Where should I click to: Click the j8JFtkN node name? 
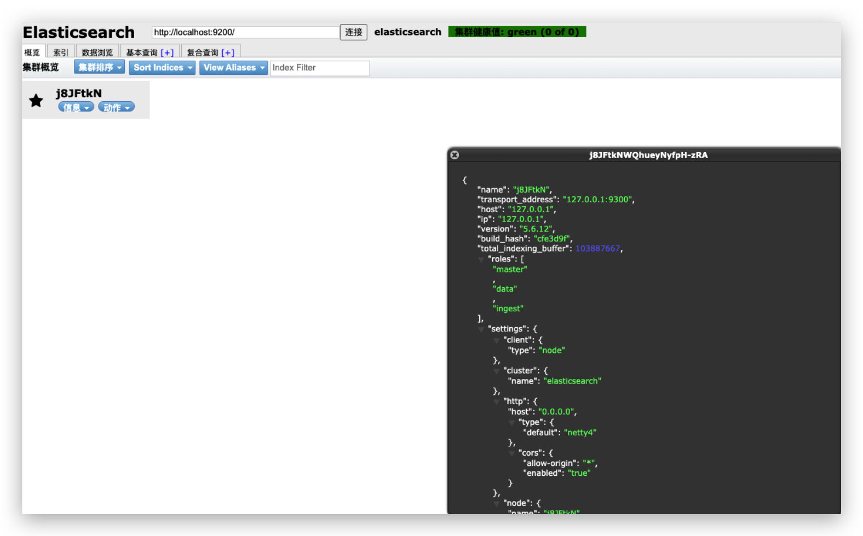[x=79, y=93]
